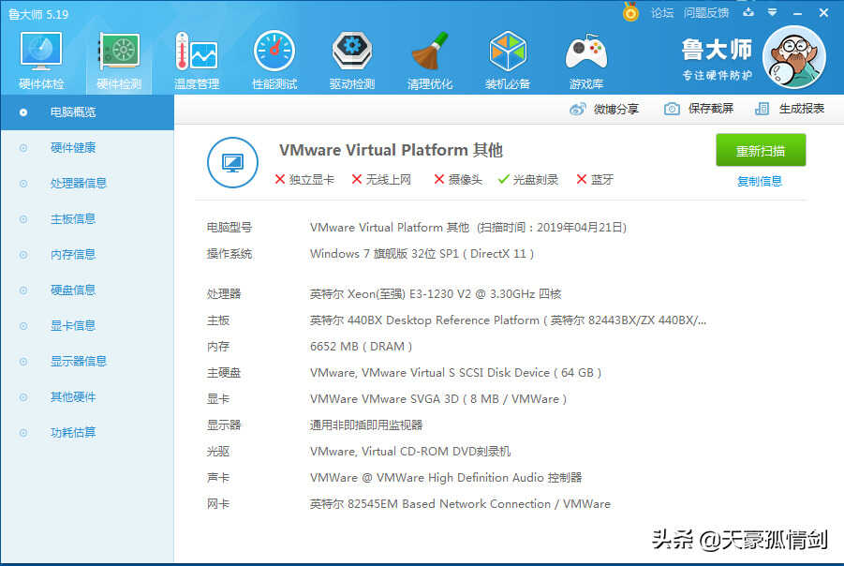Click the 微博分享 Weibo icon

click(578, 109)
